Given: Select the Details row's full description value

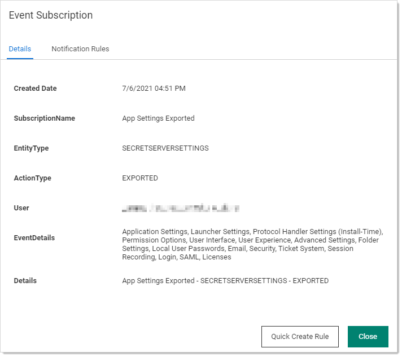Looking at the screenshot, I should coord(225,281).
